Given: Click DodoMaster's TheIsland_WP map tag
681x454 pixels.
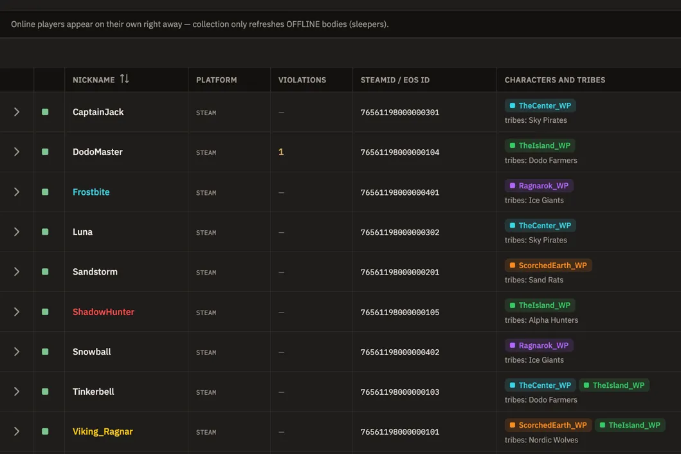Looking at the screenshot, I should click(x=540, y=145).
